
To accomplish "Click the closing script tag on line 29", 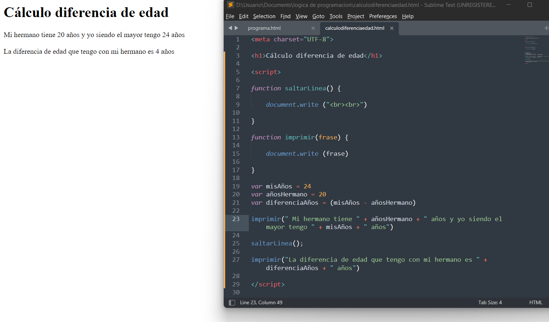I will pos(268,284).
